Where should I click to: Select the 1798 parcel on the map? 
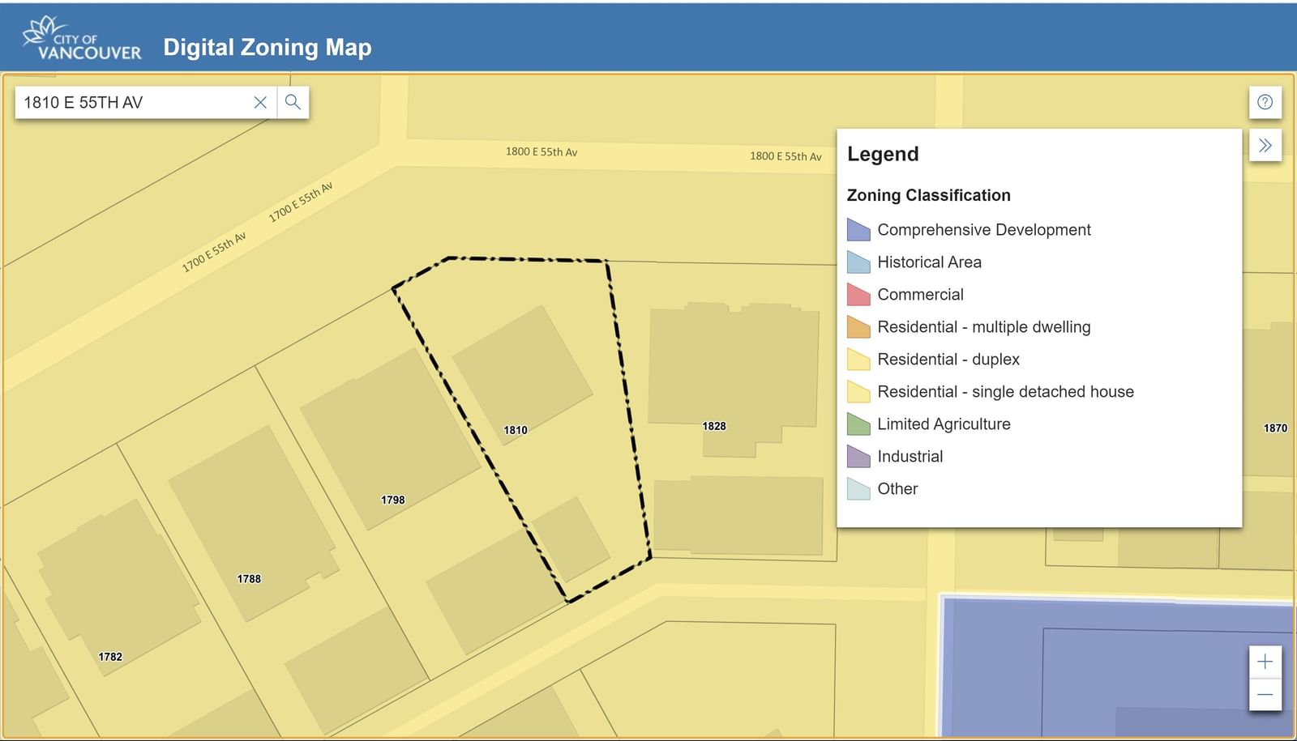(x=393, y=500)
